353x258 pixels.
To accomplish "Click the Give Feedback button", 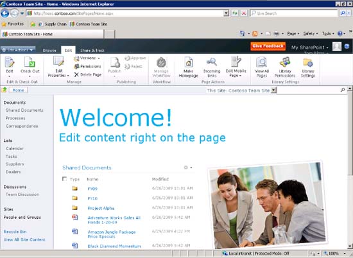I will pyautogui.click(x=268, y=46).
